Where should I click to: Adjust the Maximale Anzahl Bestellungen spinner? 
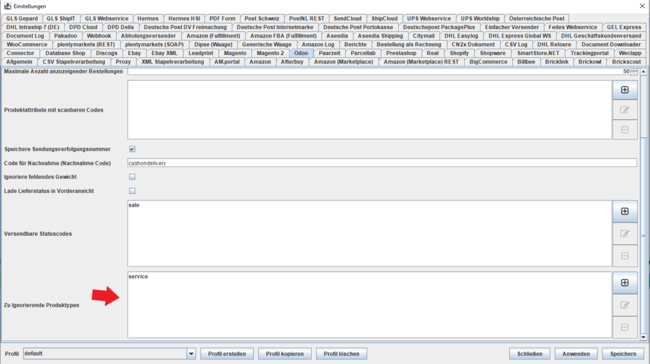pos(634,71)
